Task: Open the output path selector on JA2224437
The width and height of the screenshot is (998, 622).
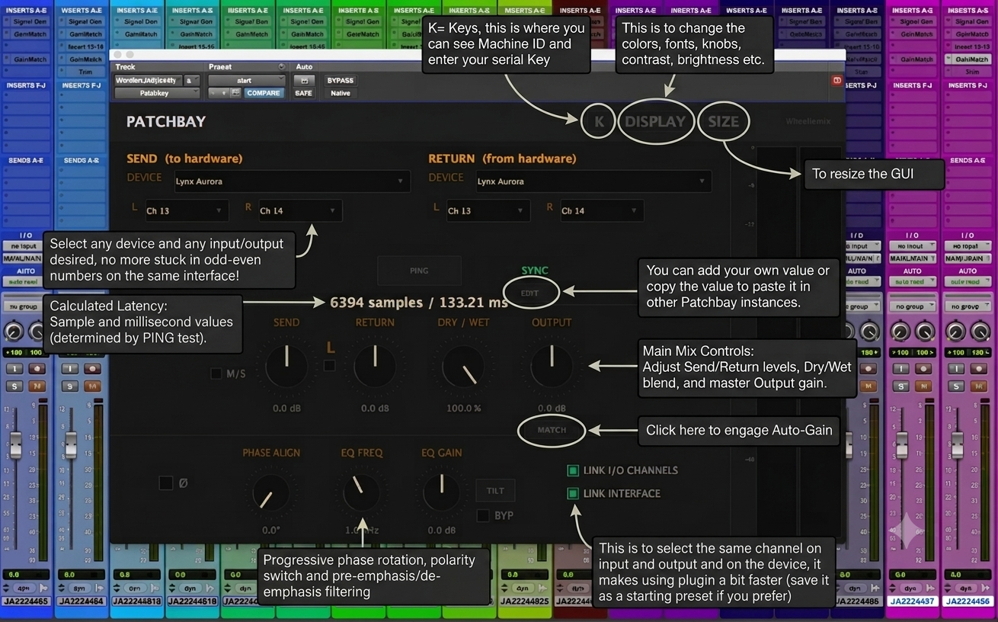Action: click(x=912, y=258)
